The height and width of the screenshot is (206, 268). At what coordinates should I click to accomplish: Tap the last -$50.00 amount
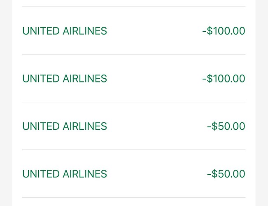tap(226, 174)
